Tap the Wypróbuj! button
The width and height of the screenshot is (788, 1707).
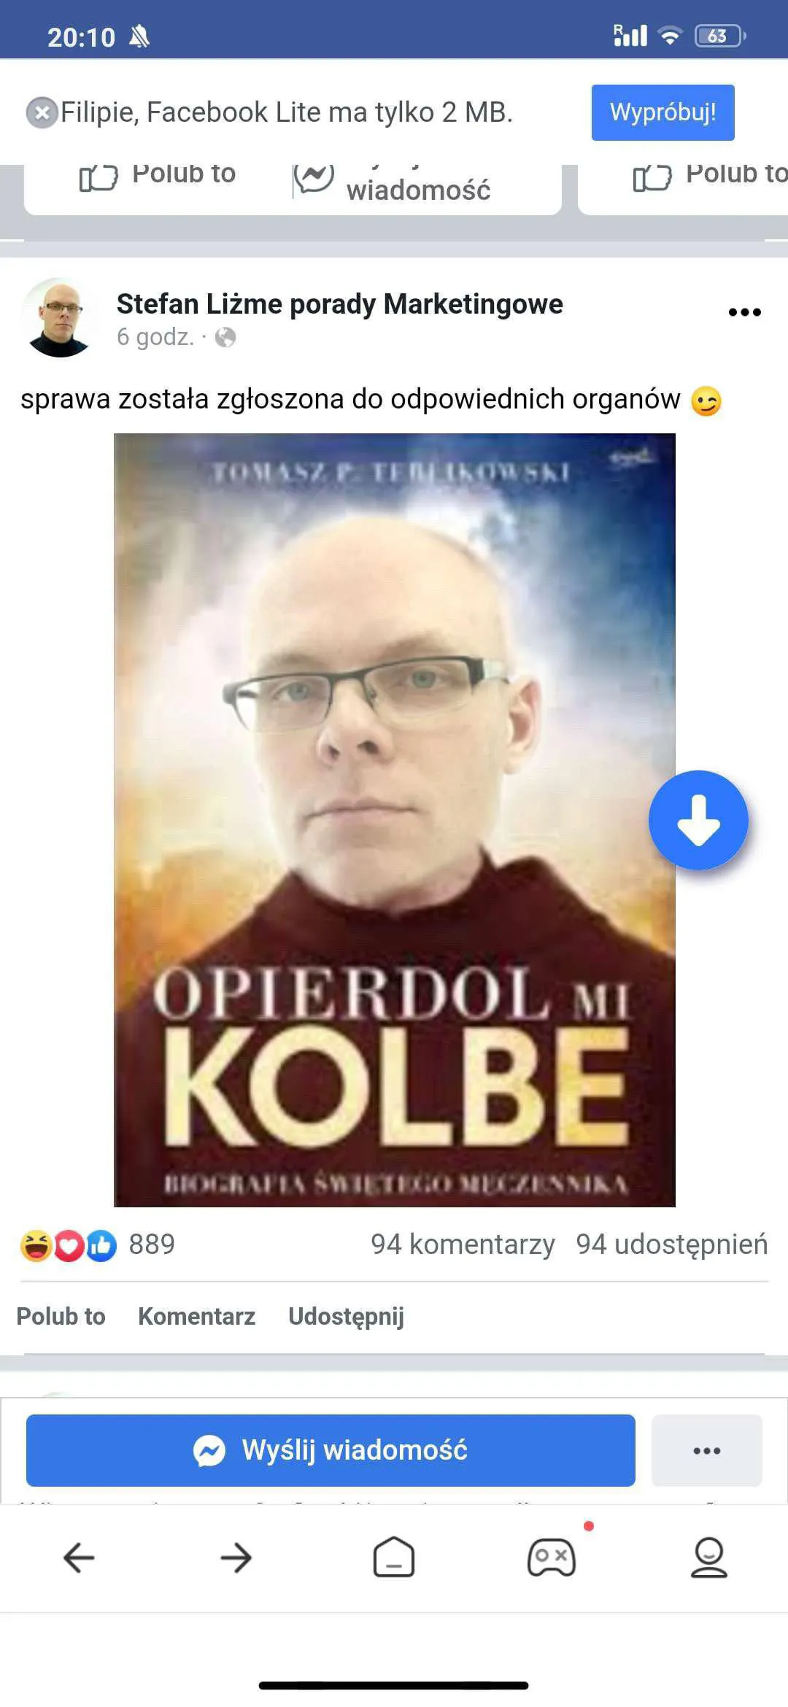(663, 112)
